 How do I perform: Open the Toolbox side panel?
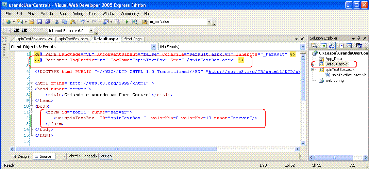coord(4,47)
